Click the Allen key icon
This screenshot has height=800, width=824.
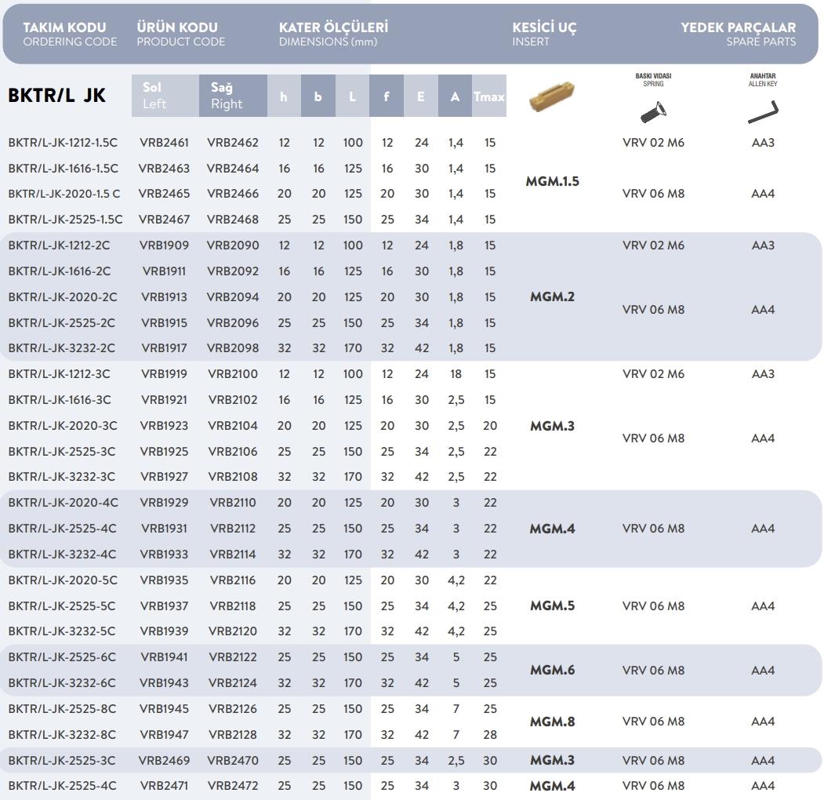coord(763,112)
